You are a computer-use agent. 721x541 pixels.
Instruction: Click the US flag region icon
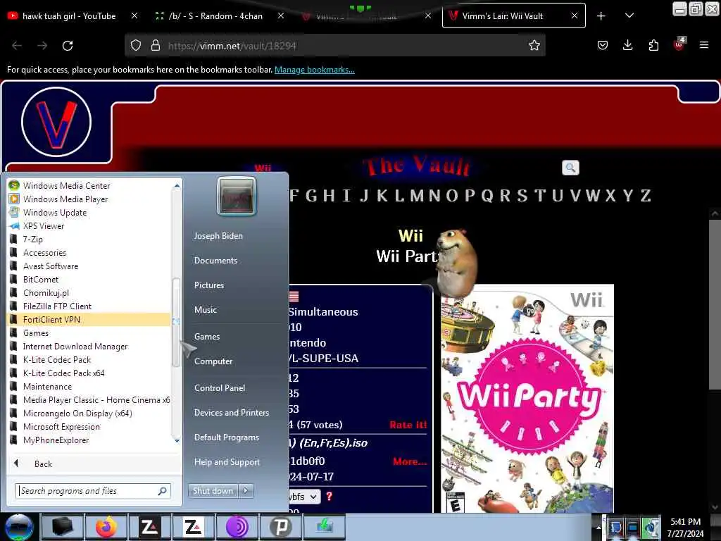pos(294,297)
